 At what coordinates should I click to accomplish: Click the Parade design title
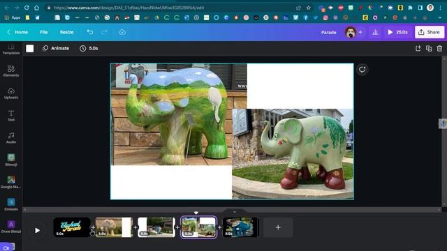coord(328,32)
